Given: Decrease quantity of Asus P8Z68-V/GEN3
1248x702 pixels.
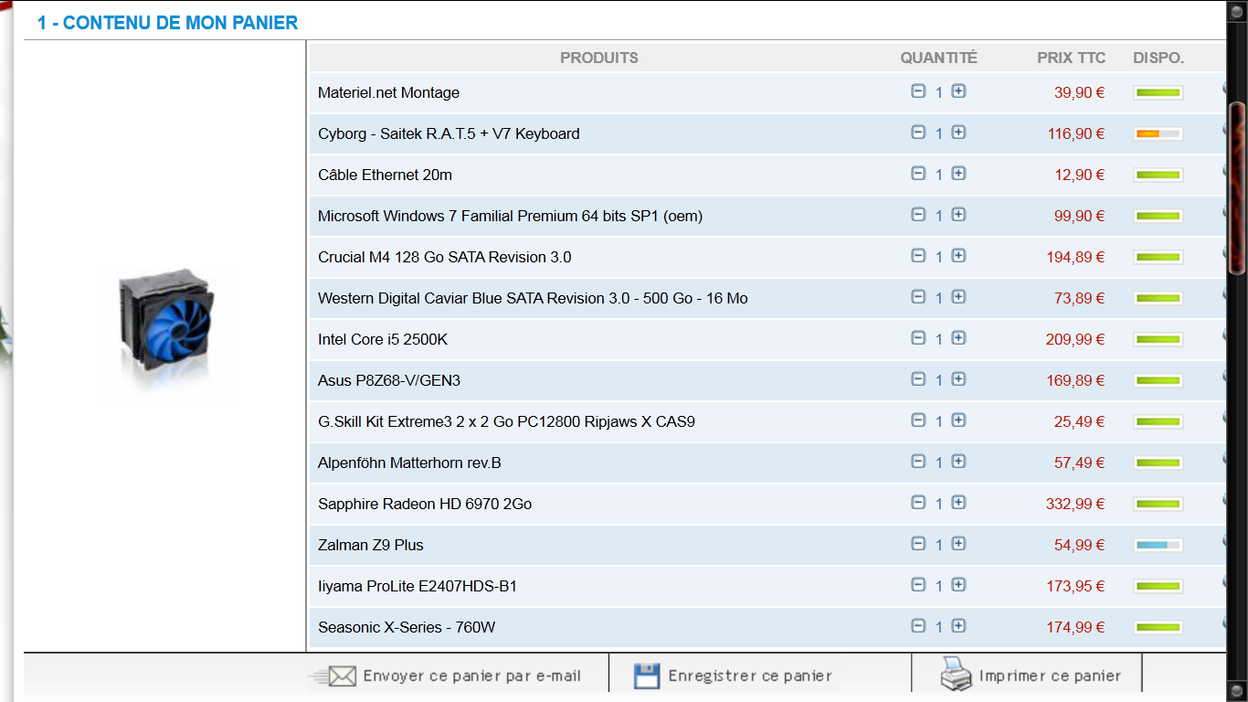Looking at the screenshot, I should click(918, 379).
